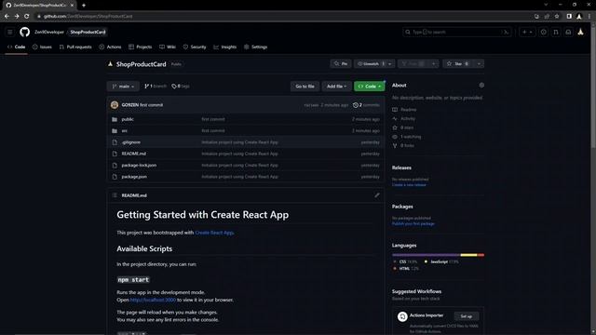Viewport: 596px width, 335px height.
Task: Open the Create React App link in README
Action: tap(214, 233)
